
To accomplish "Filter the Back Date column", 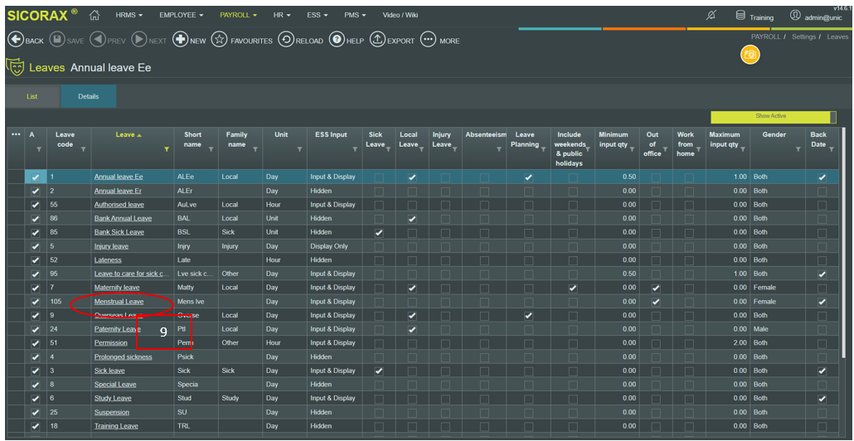I will [x=831, y=149].
